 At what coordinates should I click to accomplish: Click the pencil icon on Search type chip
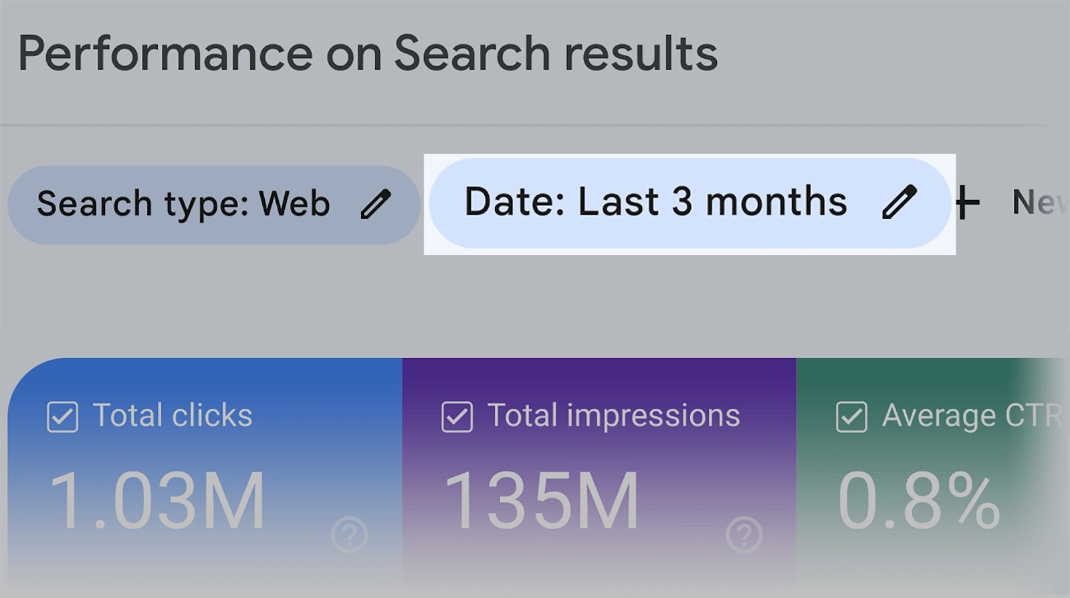point(375,204)
